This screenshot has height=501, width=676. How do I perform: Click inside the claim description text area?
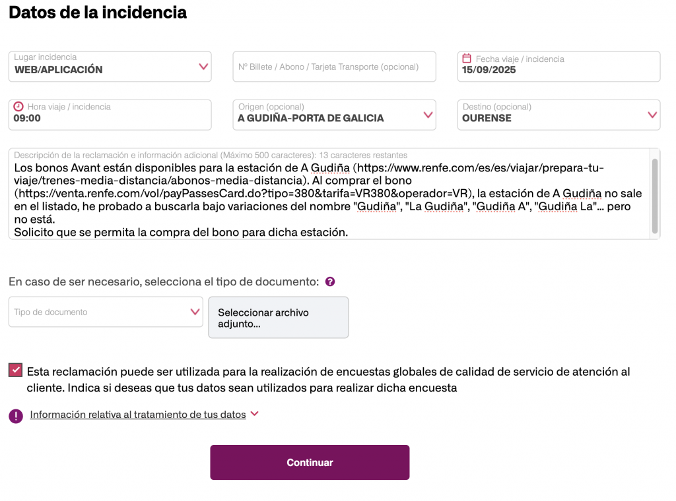click(330, 198)
